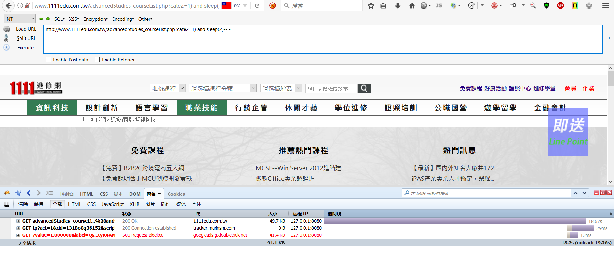Switch to Firebug Cookies tab
614x254 pixels.
176,194
